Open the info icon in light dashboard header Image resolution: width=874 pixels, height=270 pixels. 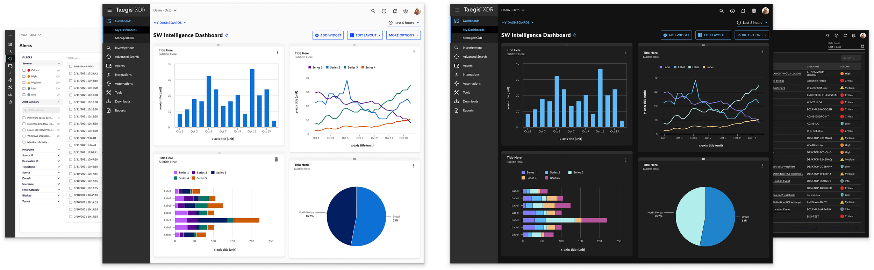tap(384, 11)
